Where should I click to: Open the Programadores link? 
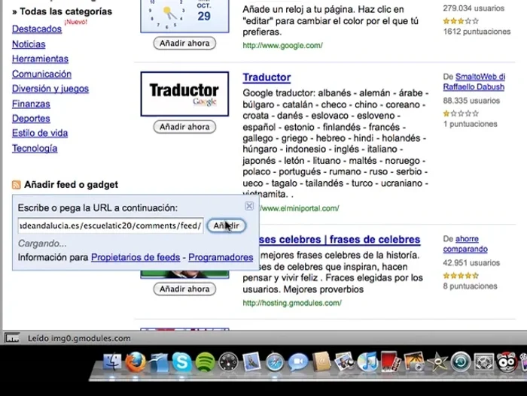click(x=221, y=258)
